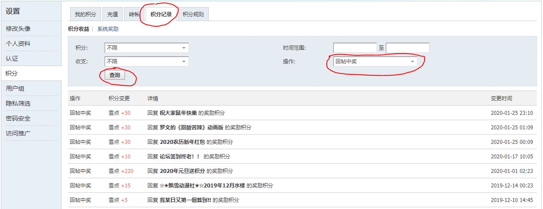543x209 pixels.
Task: Expand the 积分 type dropdown
Action: [146, 48]
